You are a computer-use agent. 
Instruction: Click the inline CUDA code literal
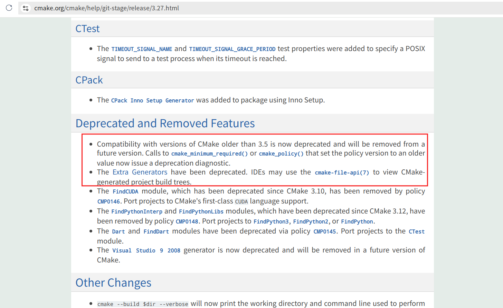(x=241, y=201)
